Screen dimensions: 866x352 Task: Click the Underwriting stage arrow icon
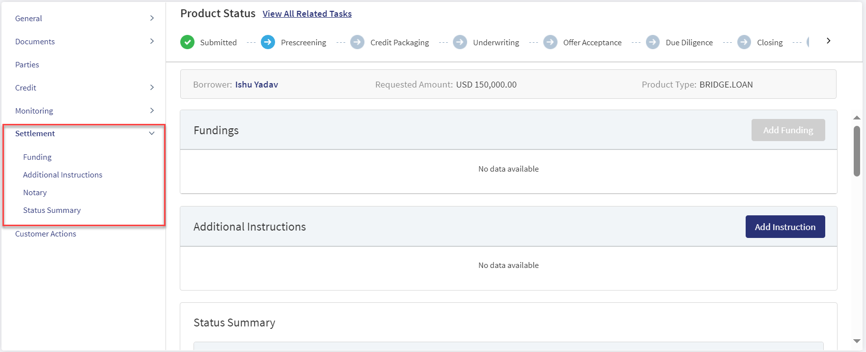(x=460, y=42)
